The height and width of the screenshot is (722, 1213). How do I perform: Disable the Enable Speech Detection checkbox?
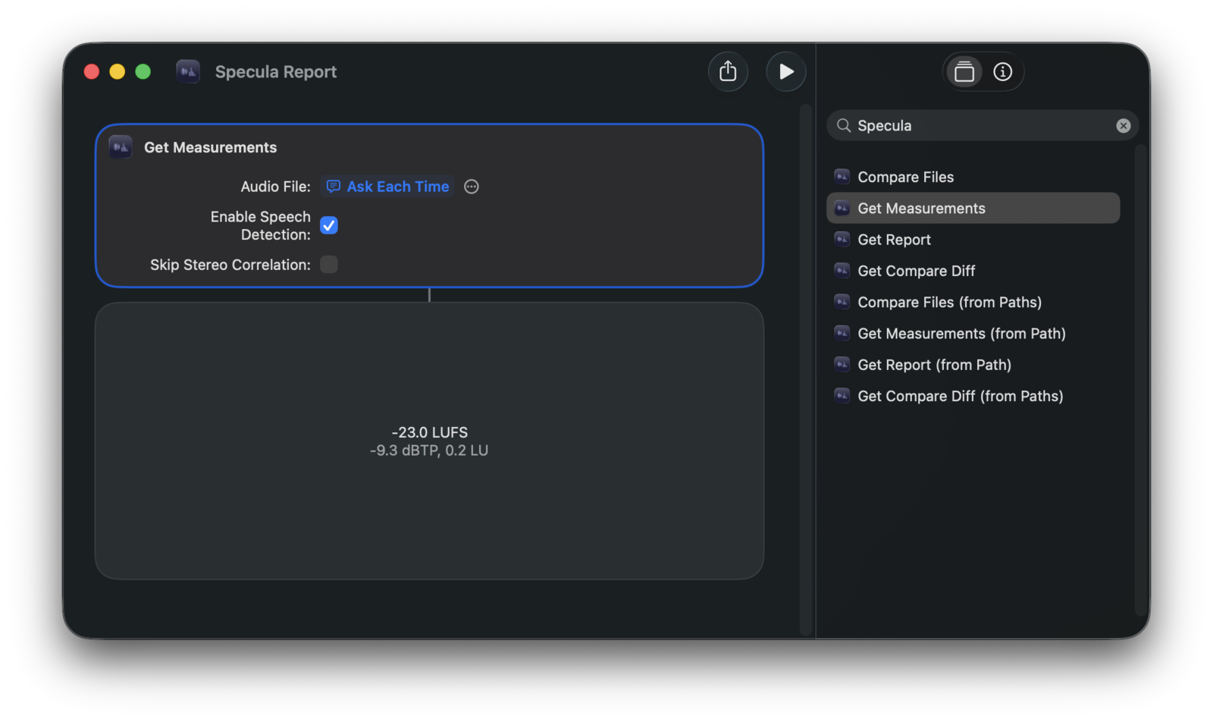(328, 225)
